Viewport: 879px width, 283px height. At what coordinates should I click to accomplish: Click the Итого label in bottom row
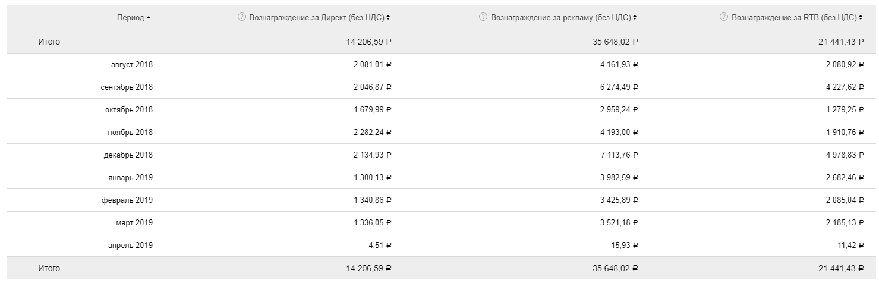(49, 268)
